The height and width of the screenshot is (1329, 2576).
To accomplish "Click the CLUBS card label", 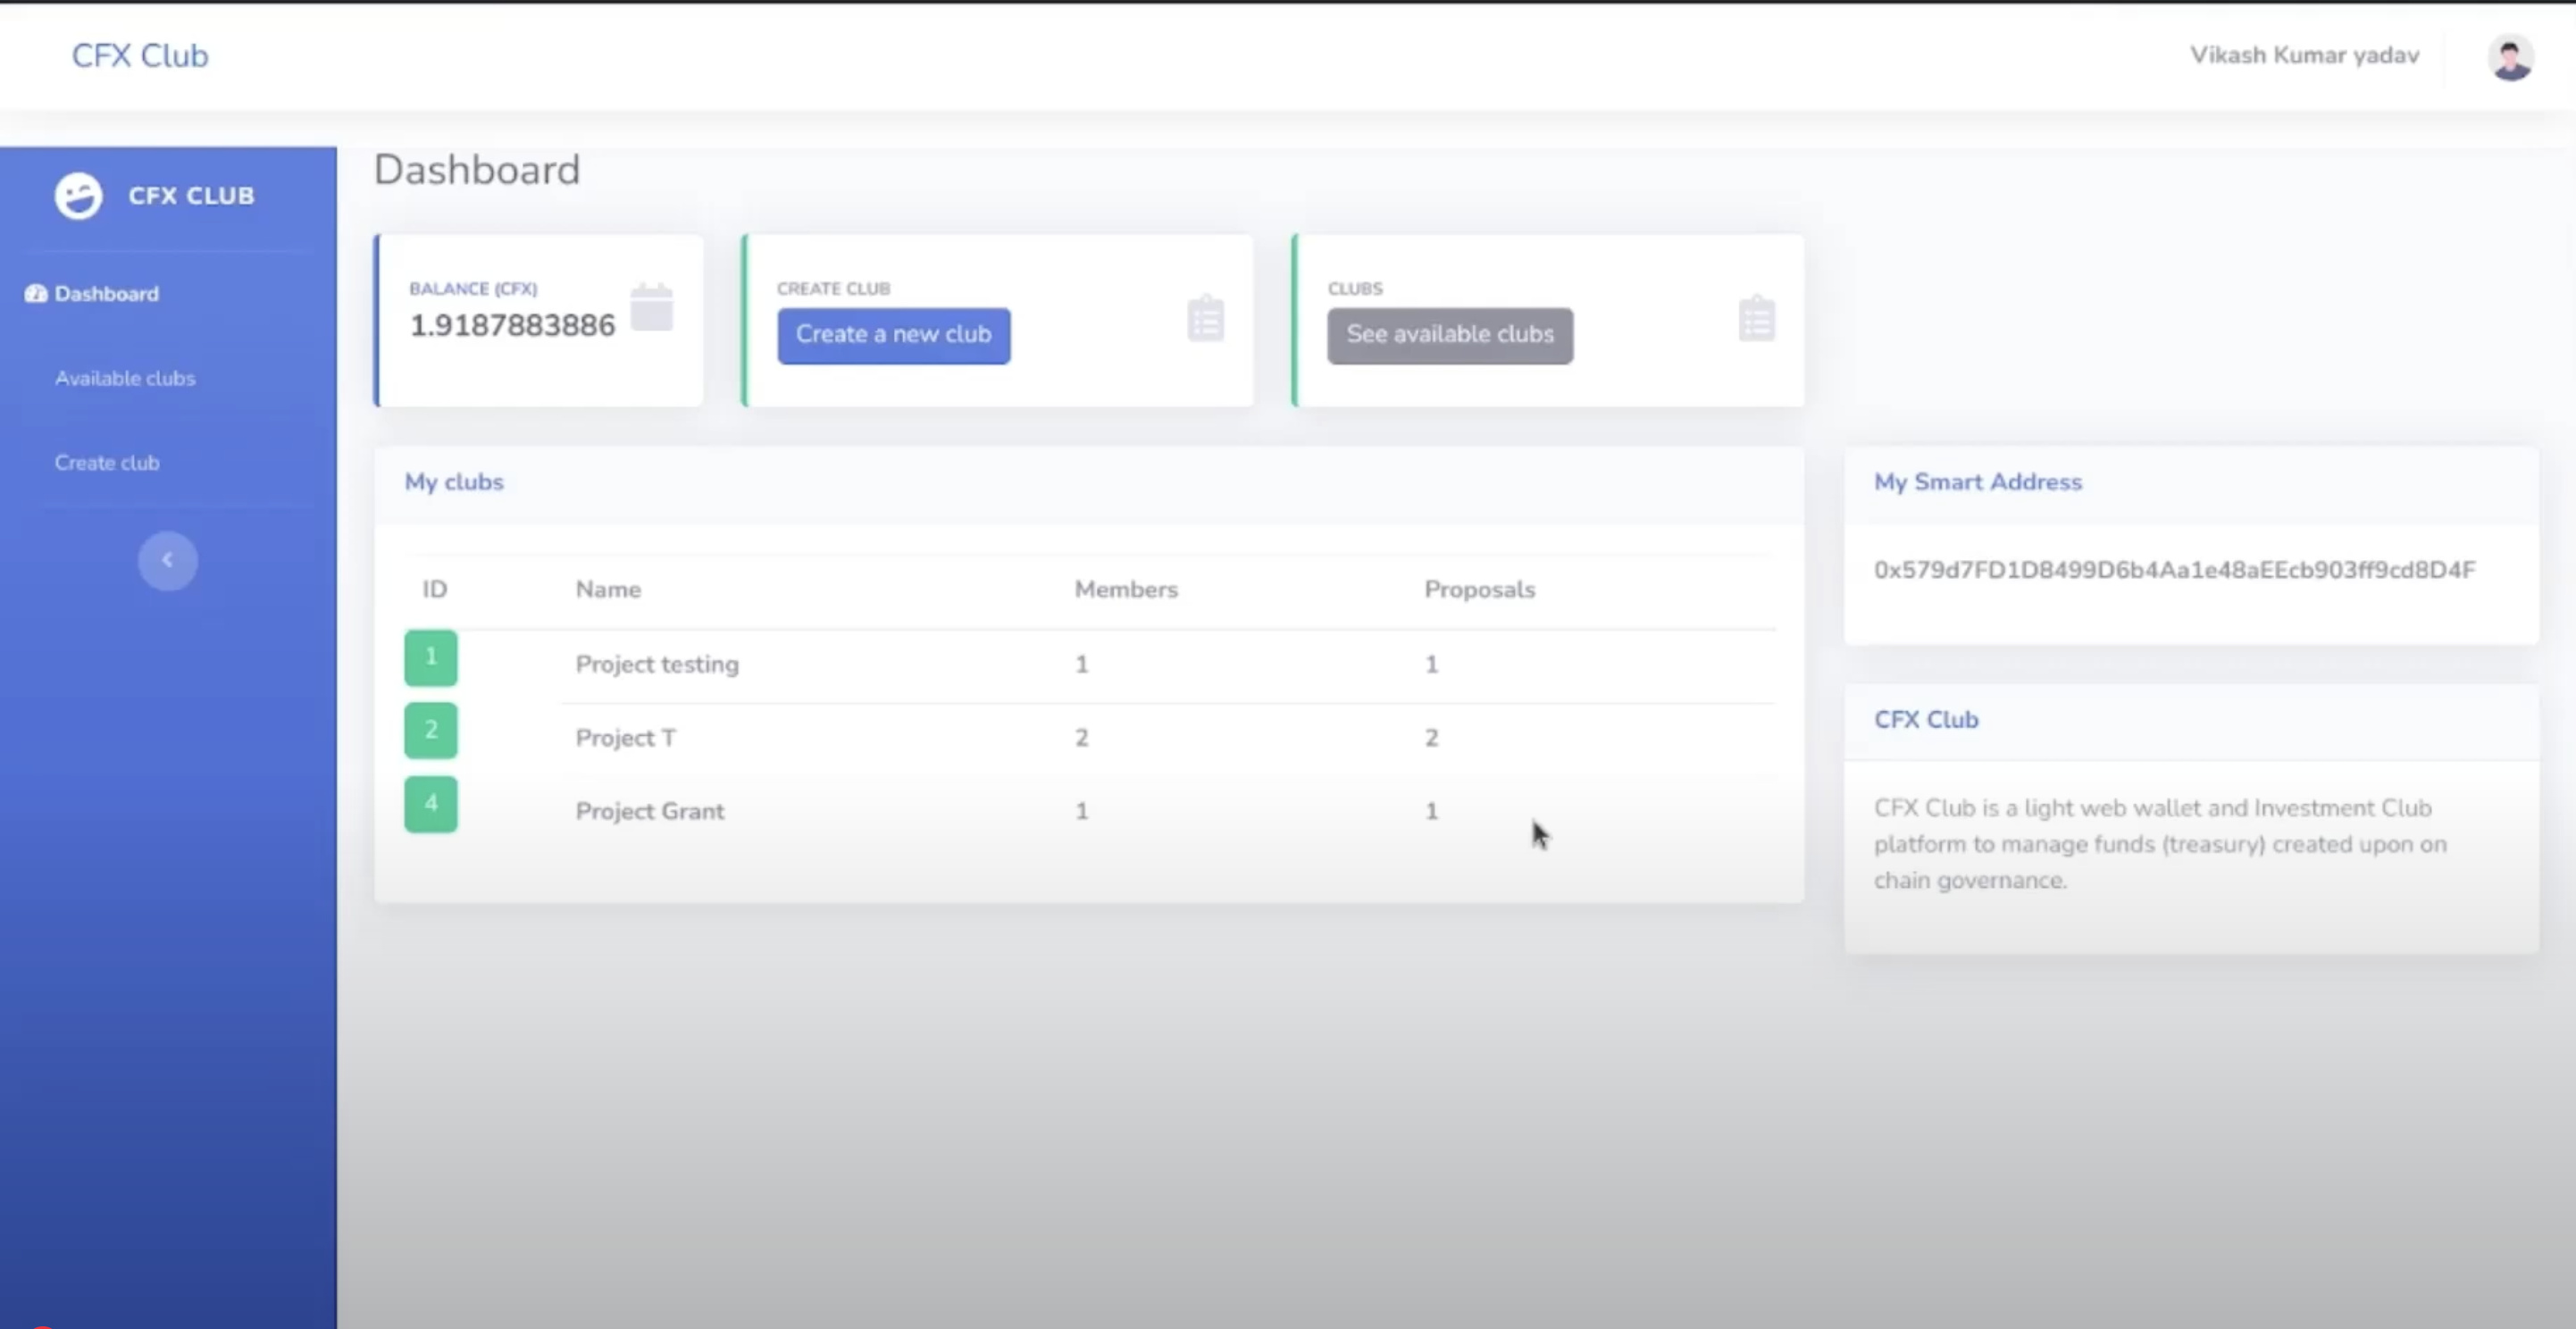I will (x=1355, y=289).
